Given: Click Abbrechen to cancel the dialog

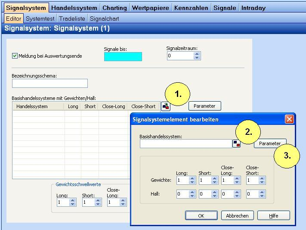Looking at the screenshot, I should (237, 215).
